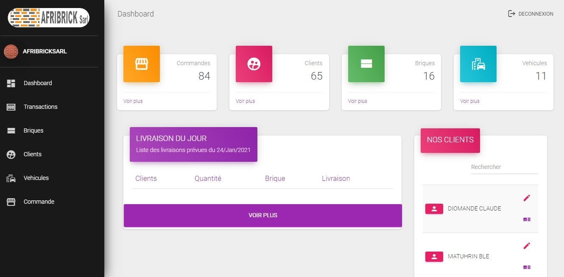The image size is (564, 277).
Task: Click the pink people icon on Clients card
Action: [254, 64]
